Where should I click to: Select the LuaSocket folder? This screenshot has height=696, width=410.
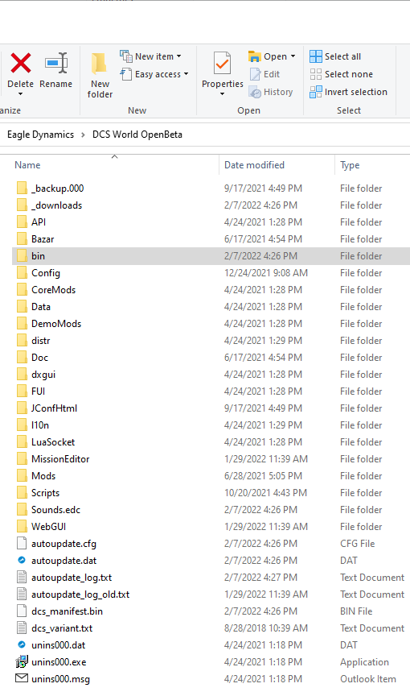coord(53,441)
